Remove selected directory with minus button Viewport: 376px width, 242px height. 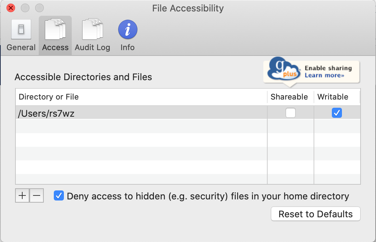pos(37,196)
